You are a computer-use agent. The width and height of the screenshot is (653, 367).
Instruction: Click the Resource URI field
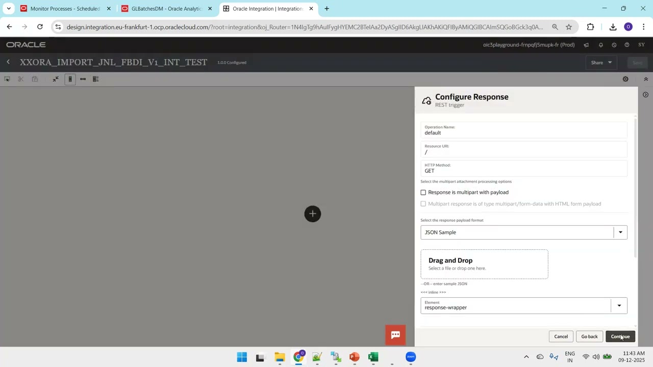[524, 149]
